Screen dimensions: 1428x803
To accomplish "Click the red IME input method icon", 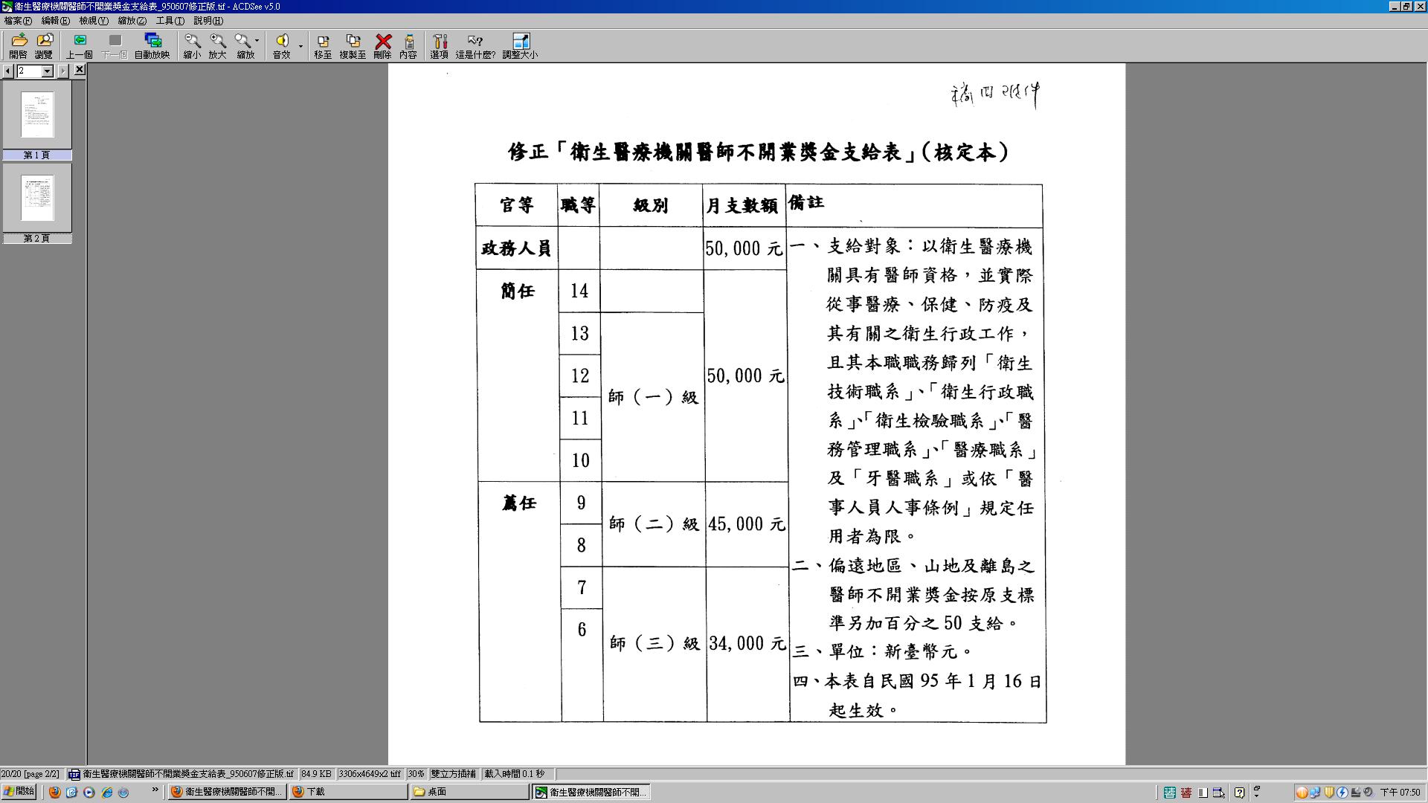I will click(1186, 793).
